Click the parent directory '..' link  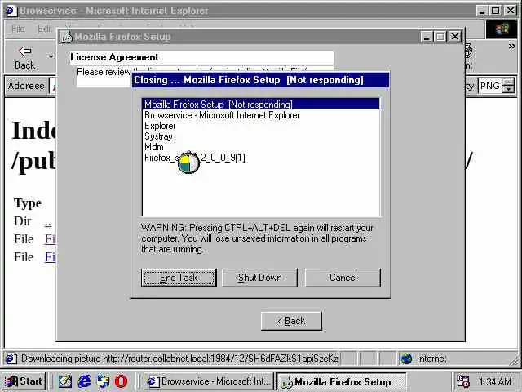coord(48,221)
